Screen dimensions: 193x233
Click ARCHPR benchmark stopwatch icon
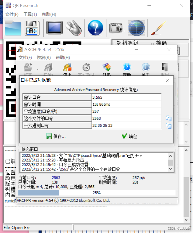86,69
